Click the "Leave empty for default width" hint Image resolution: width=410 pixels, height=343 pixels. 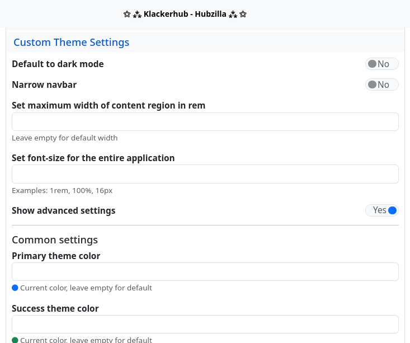pos(64,138)
